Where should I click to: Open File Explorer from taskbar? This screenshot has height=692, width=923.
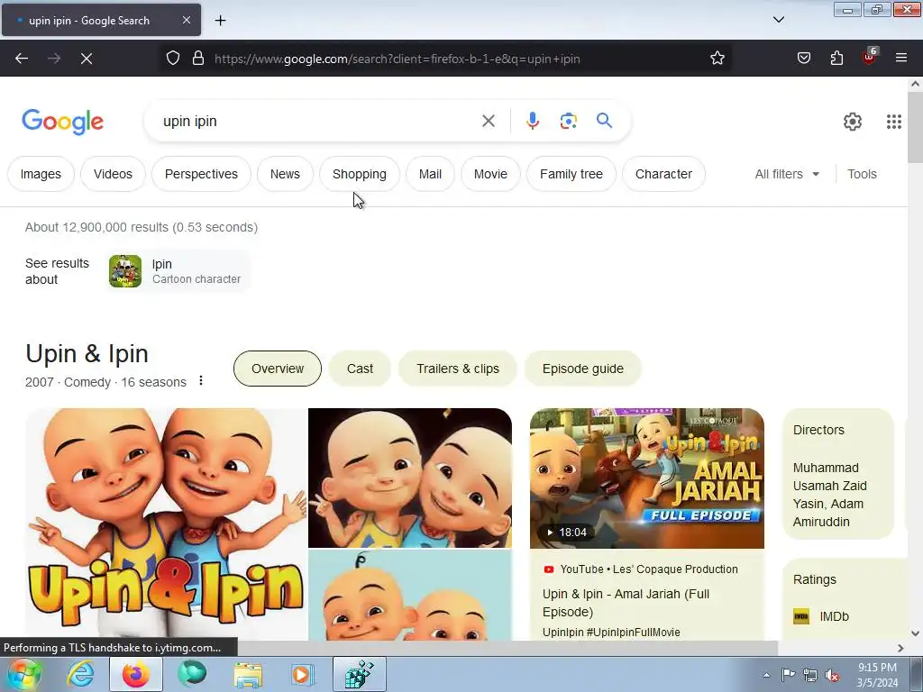click(x=248, y=674)
